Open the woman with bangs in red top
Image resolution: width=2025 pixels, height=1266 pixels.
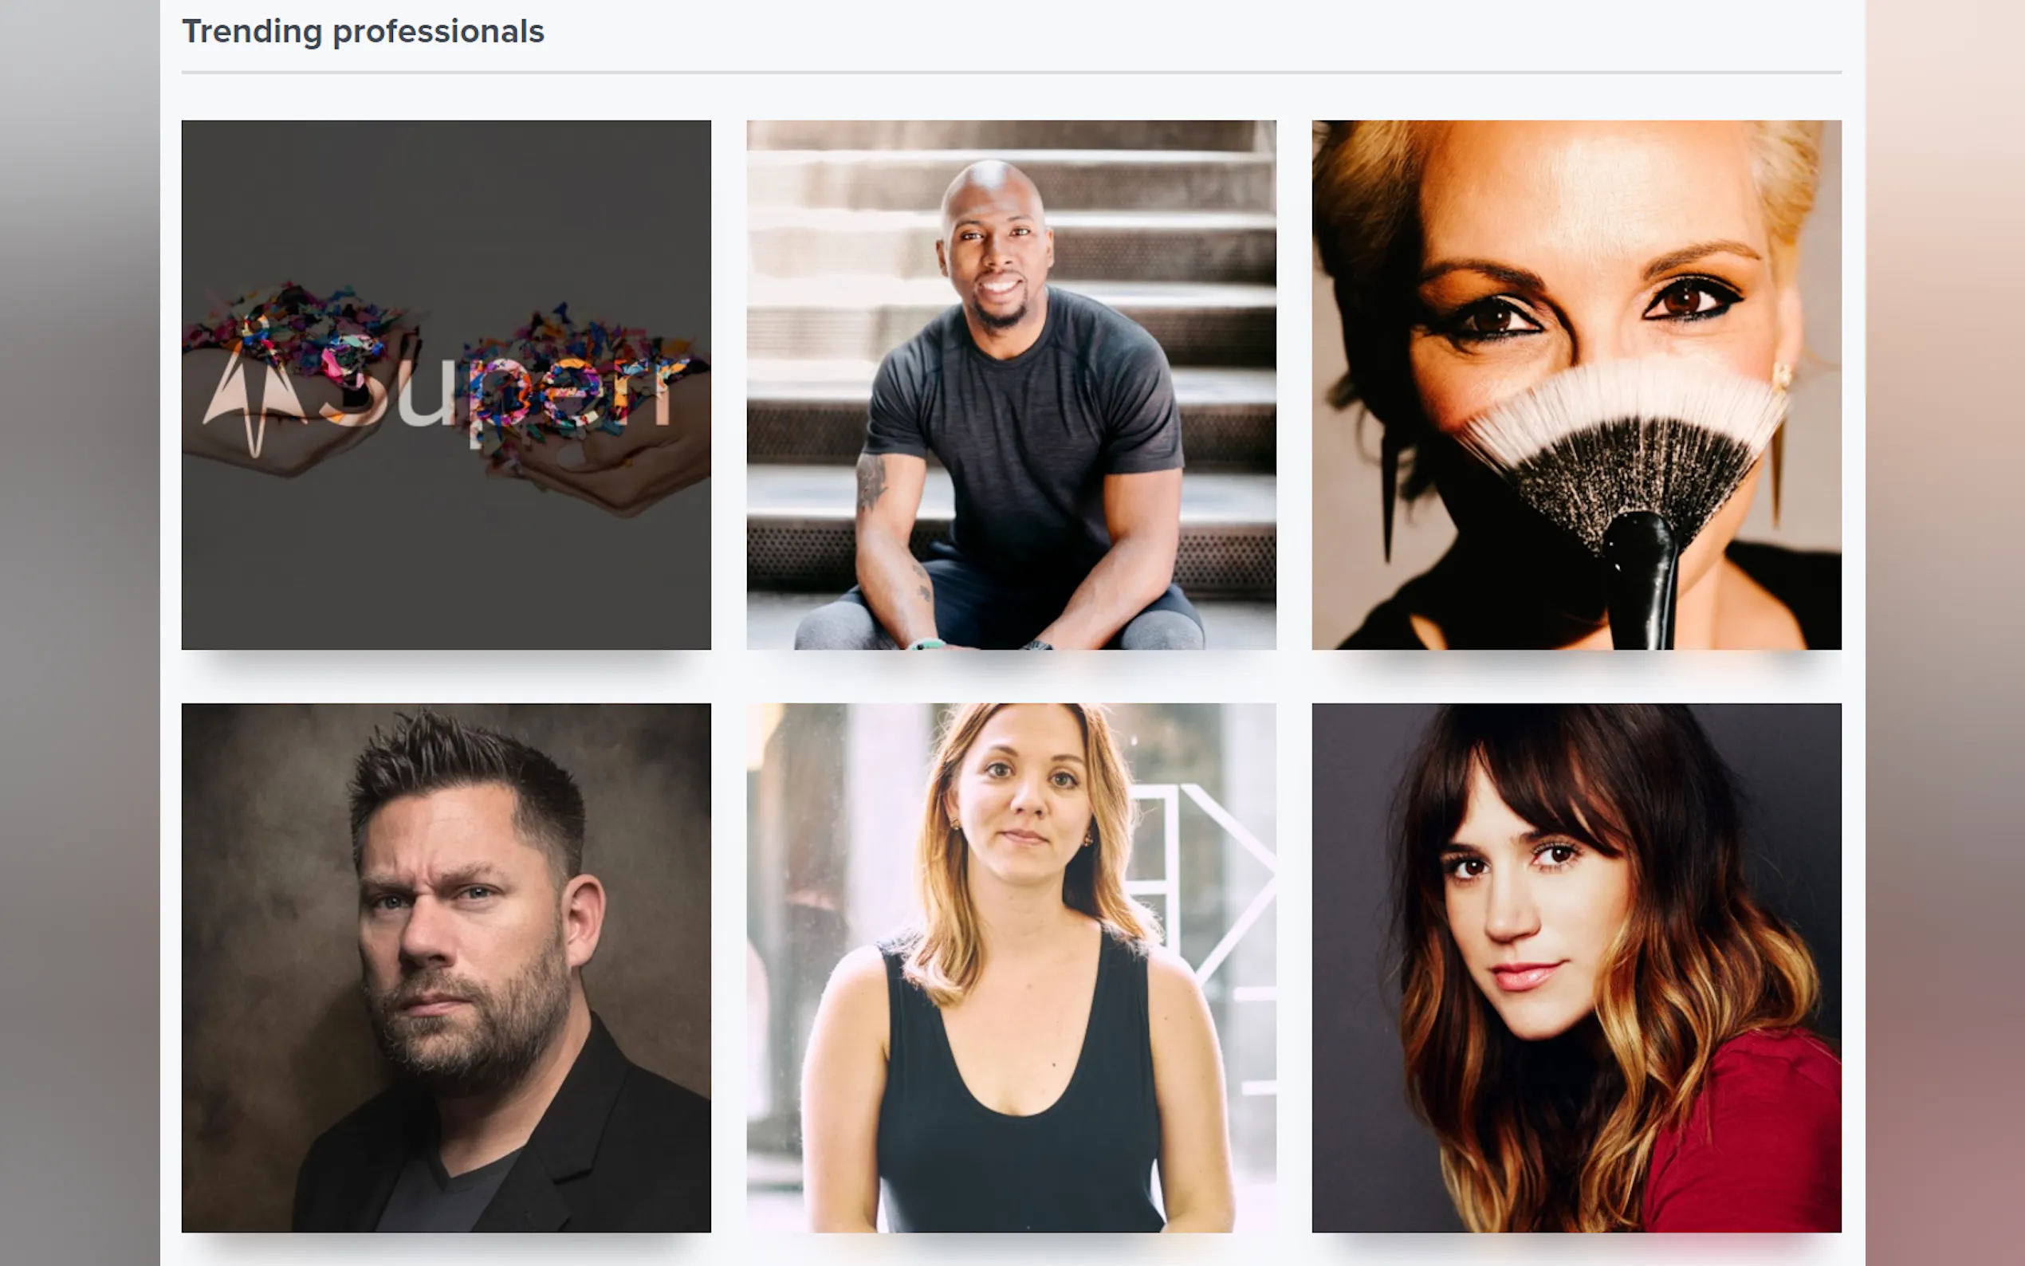[x=1576, y=967]
